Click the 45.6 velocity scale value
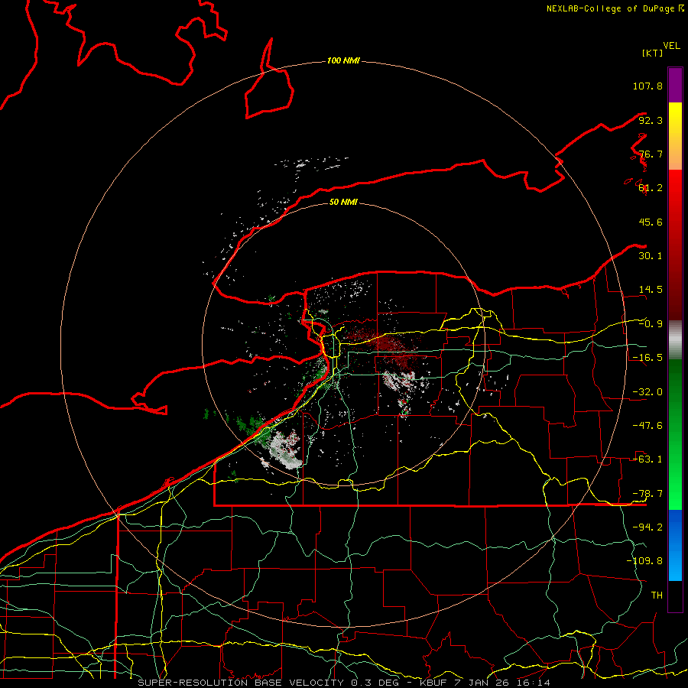Viewport: 688px width, 688px height. pos(651,222)
